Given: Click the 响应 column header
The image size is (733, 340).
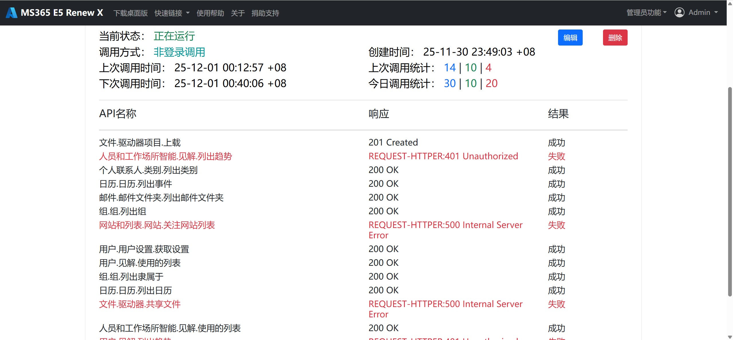Looking at the screenshot, I should tap(379, 114).
